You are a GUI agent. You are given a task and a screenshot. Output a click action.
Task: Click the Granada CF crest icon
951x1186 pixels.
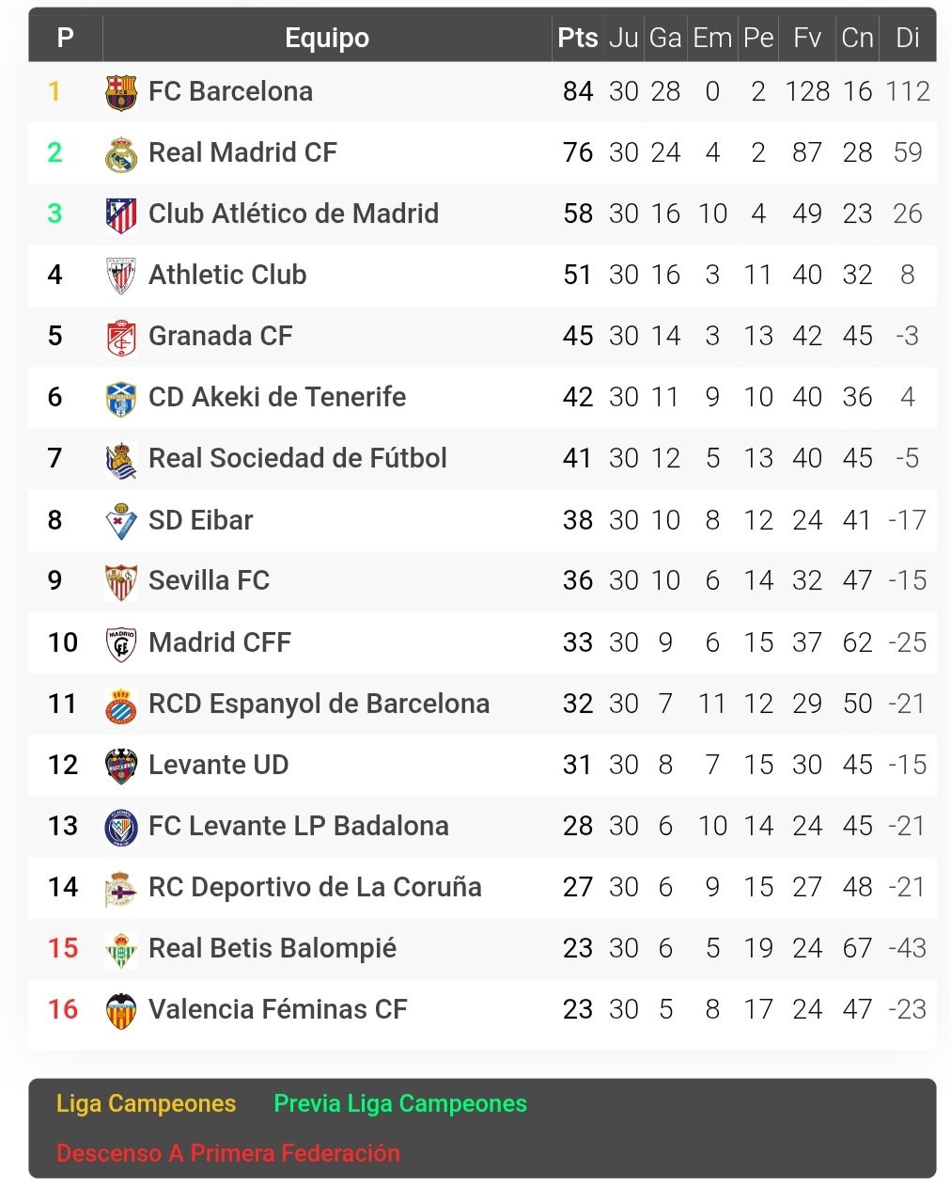click(x=121, y=337)
